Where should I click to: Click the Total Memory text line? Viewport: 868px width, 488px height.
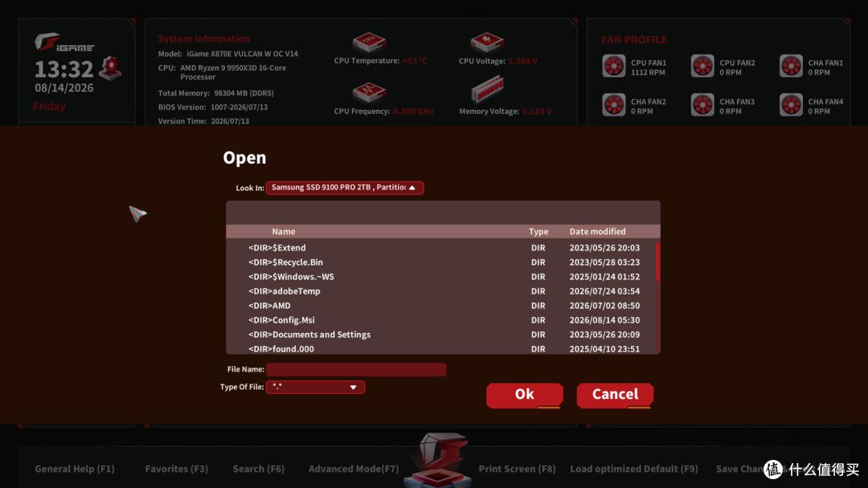pyautogui.click(x=216, y=93)
